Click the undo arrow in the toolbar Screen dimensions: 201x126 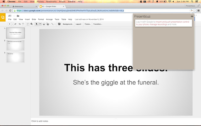point(15,24)
